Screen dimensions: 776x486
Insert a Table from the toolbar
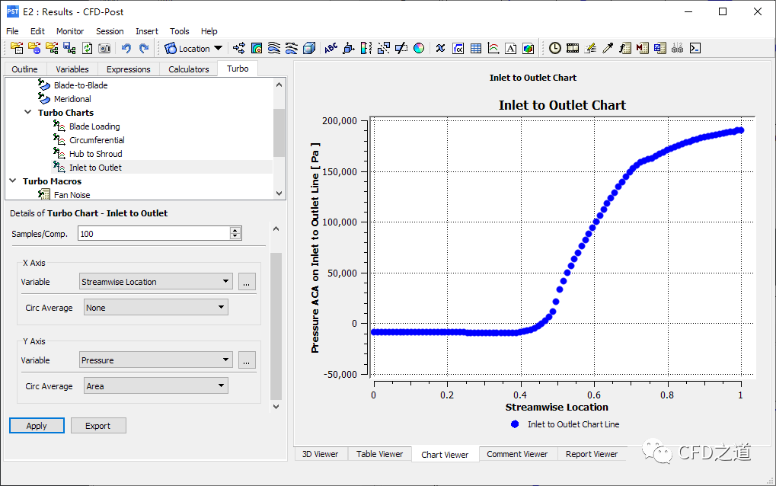476,48
